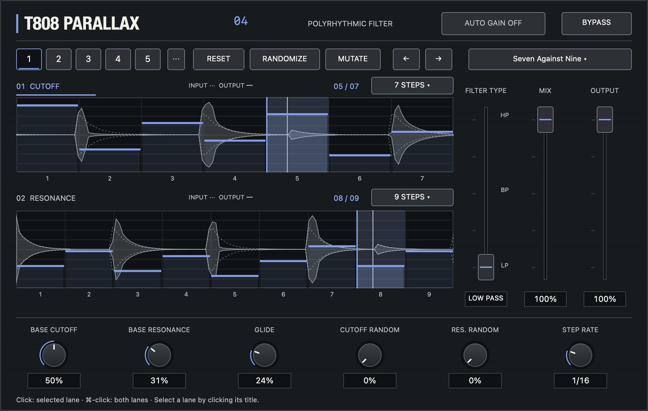Image resolution: width=648 pixels, height=411 pixels.
Task: Toggle the Auto Gain Off button
Action: (493, 23)
